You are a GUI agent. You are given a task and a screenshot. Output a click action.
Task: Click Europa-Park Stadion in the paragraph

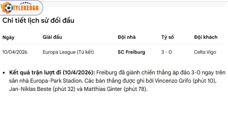49,81
